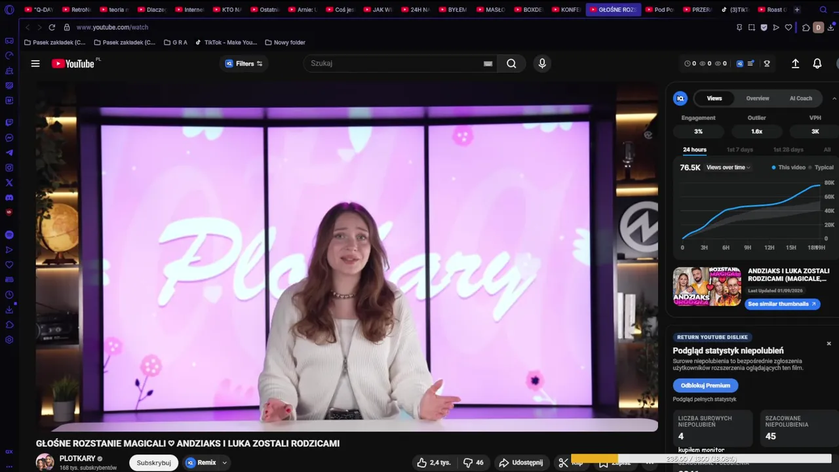This screenshot has height=472, width=839.
Task: Take a snapshot with the browser capture icon
Action: [751, 28]
